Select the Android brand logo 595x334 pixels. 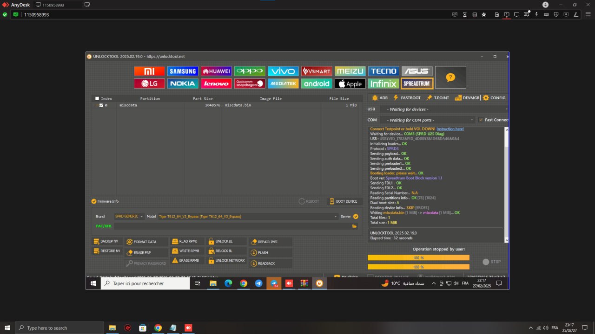tap(317, 83)
